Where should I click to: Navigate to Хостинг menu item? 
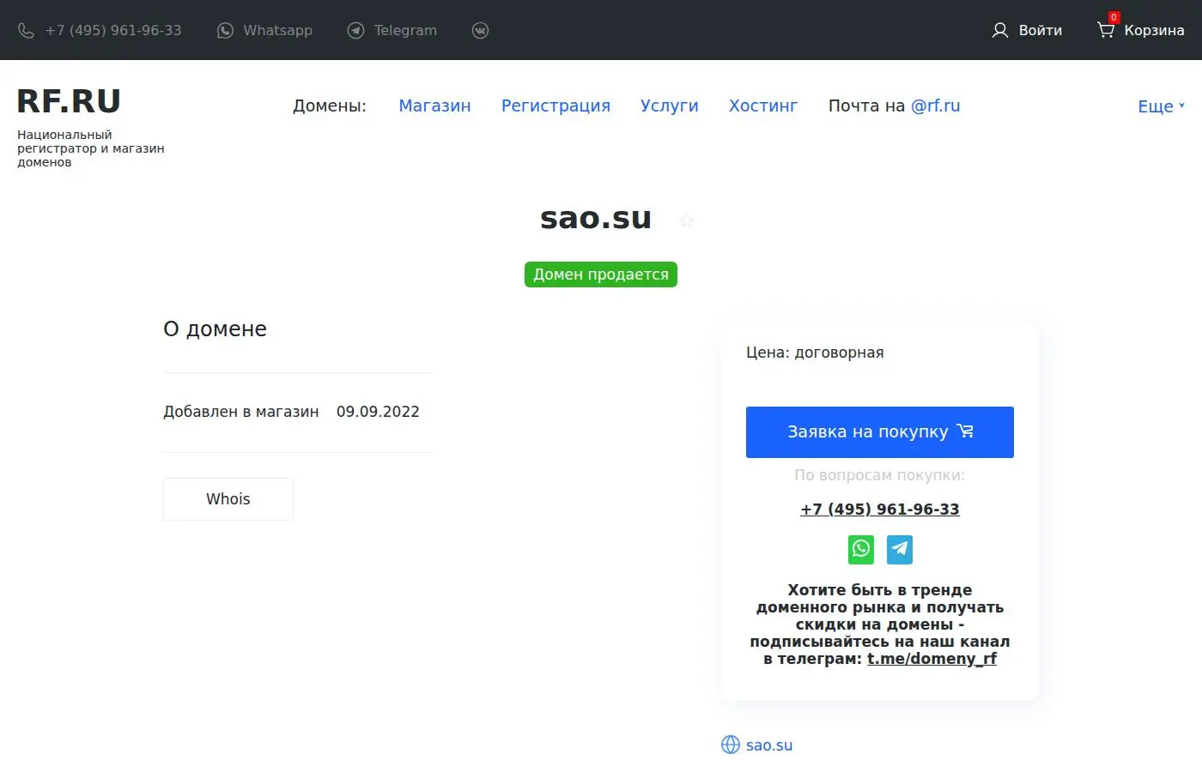point(763,106)
